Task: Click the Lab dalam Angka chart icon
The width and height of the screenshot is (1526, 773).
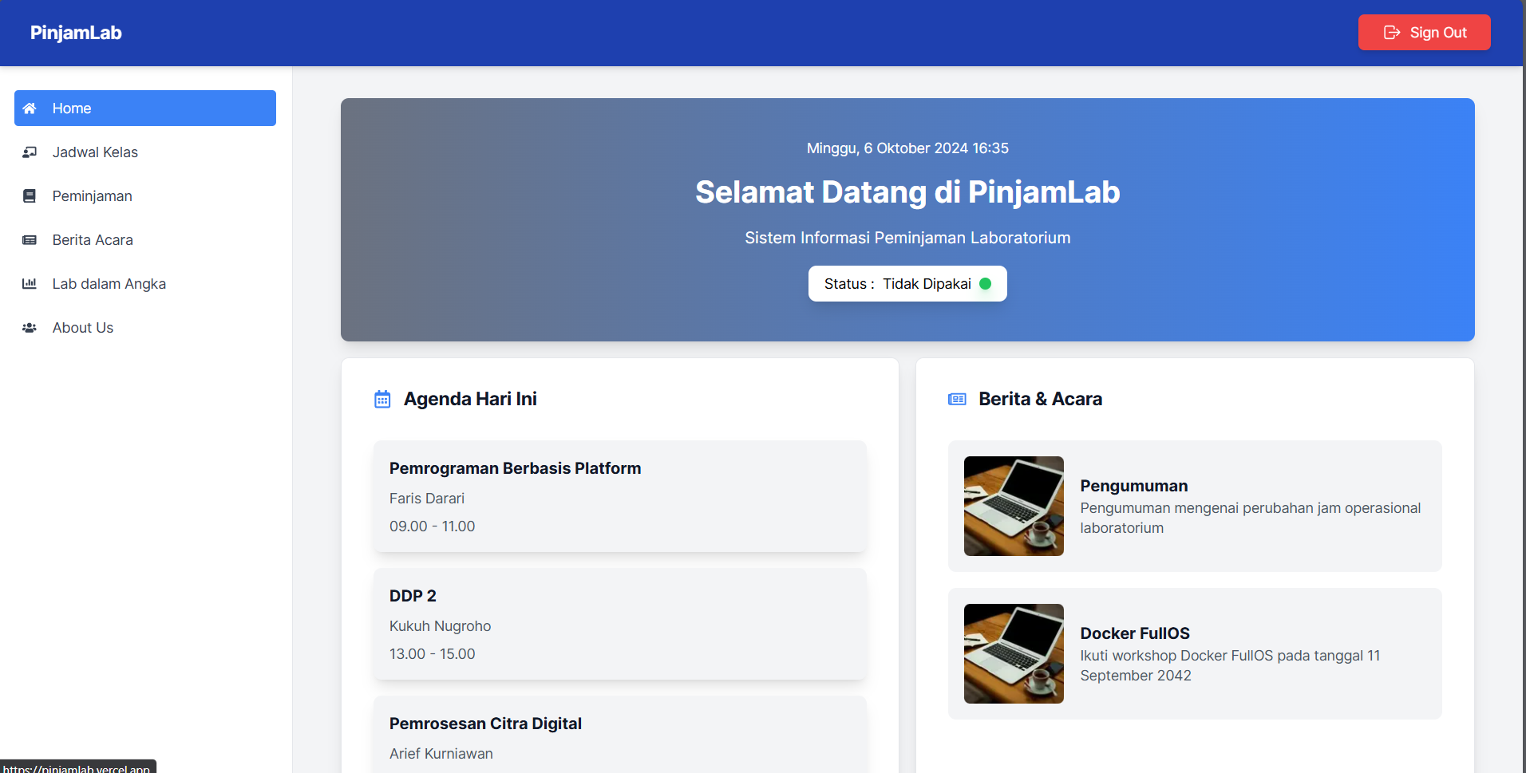Action: (30, 284)
